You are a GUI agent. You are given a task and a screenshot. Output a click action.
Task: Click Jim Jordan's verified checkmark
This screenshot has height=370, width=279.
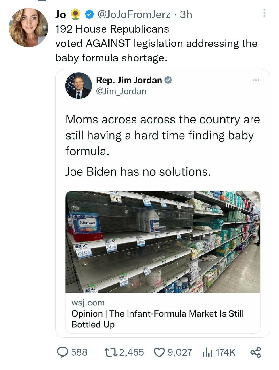(x=168, y=80)
